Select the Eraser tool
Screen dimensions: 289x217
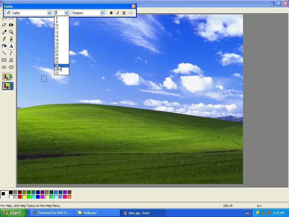[x=4, y=25]
